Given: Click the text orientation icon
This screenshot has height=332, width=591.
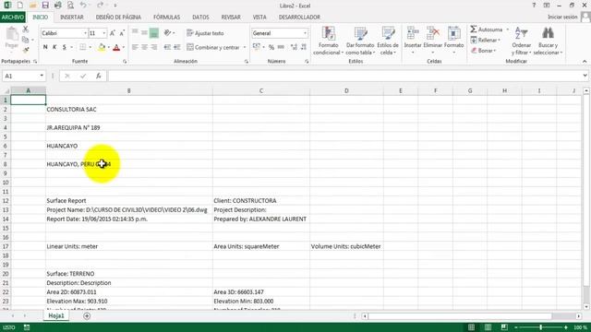Looking at the screenshot, I should (168, 33).
